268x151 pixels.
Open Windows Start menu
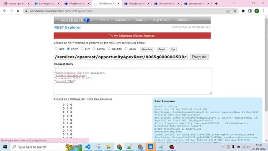coord(5,147)
